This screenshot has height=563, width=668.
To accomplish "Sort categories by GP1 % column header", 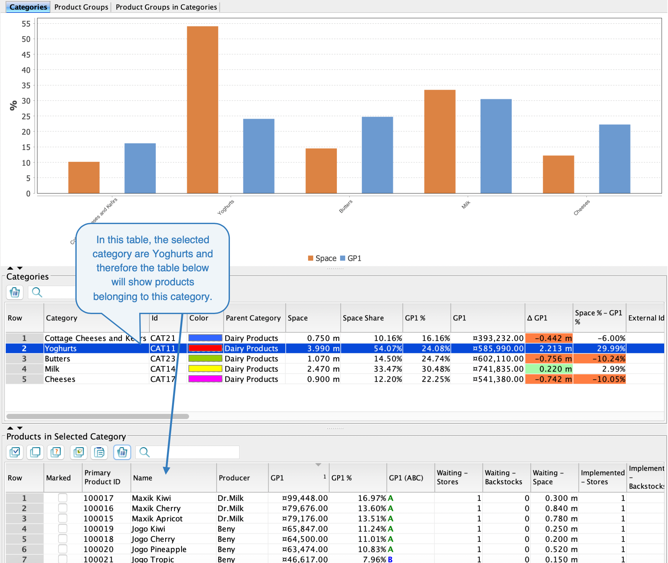I will (x=427, y=318).
